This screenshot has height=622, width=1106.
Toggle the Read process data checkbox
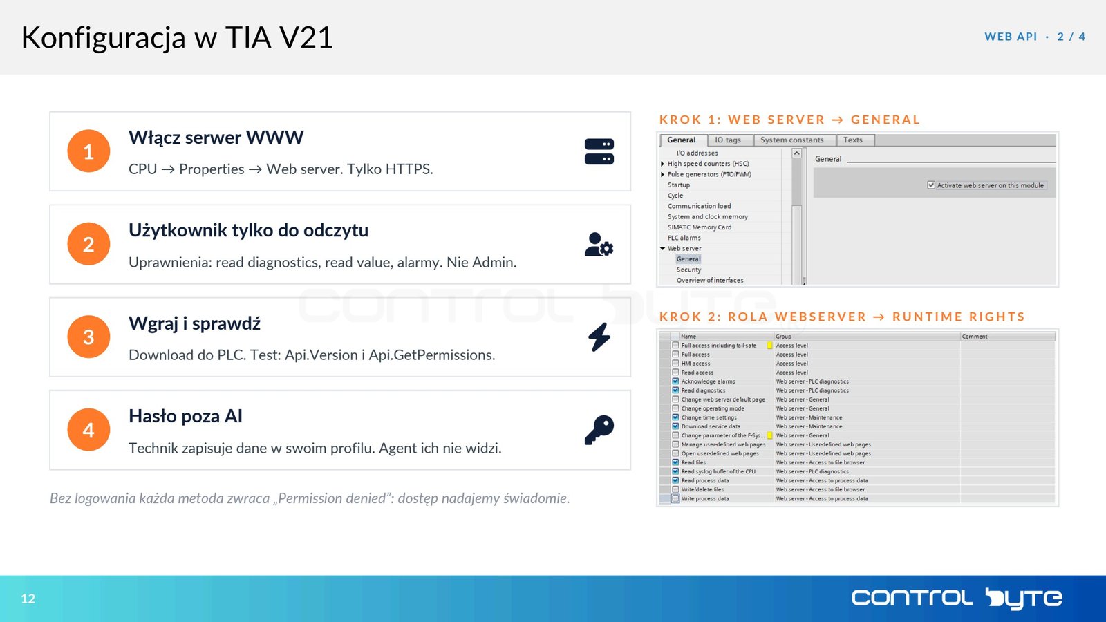tap(675, 480)
